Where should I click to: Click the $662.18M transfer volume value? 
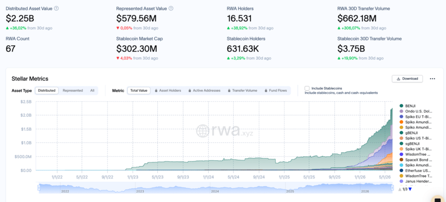pos(357,18)
